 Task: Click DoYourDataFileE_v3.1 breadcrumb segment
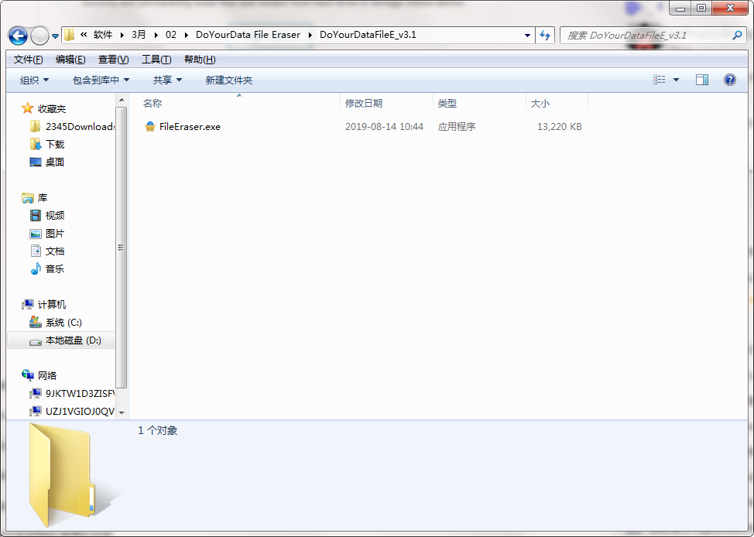tap(368, 35)
